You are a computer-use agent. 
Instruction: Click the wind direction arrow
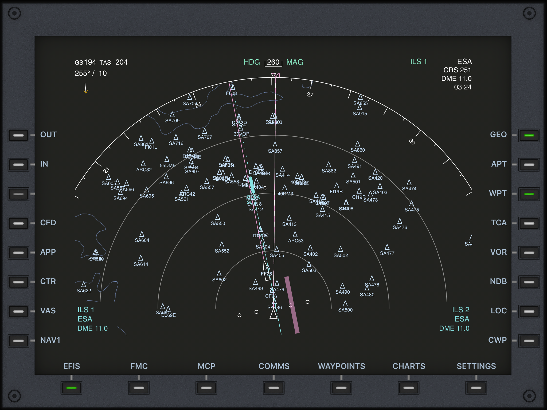85,88
